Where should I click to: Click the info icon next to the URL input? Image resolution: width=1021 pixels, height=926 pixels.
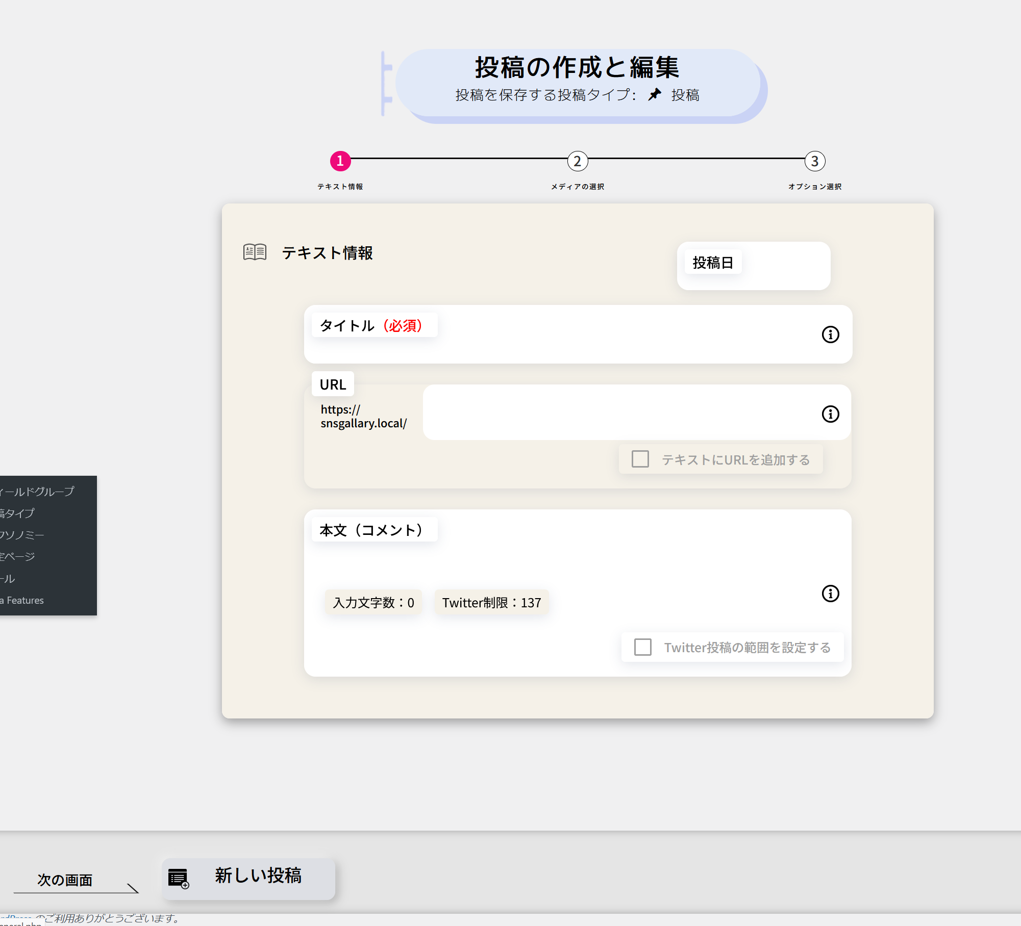point(830,414)
